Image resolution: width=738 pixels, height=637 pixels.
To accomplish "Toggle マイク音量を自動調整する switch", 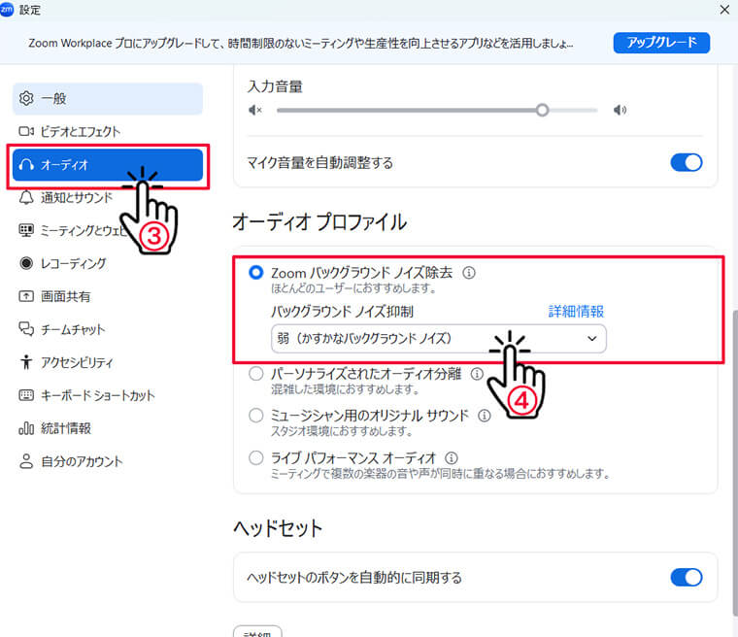I will coord(686,162).
